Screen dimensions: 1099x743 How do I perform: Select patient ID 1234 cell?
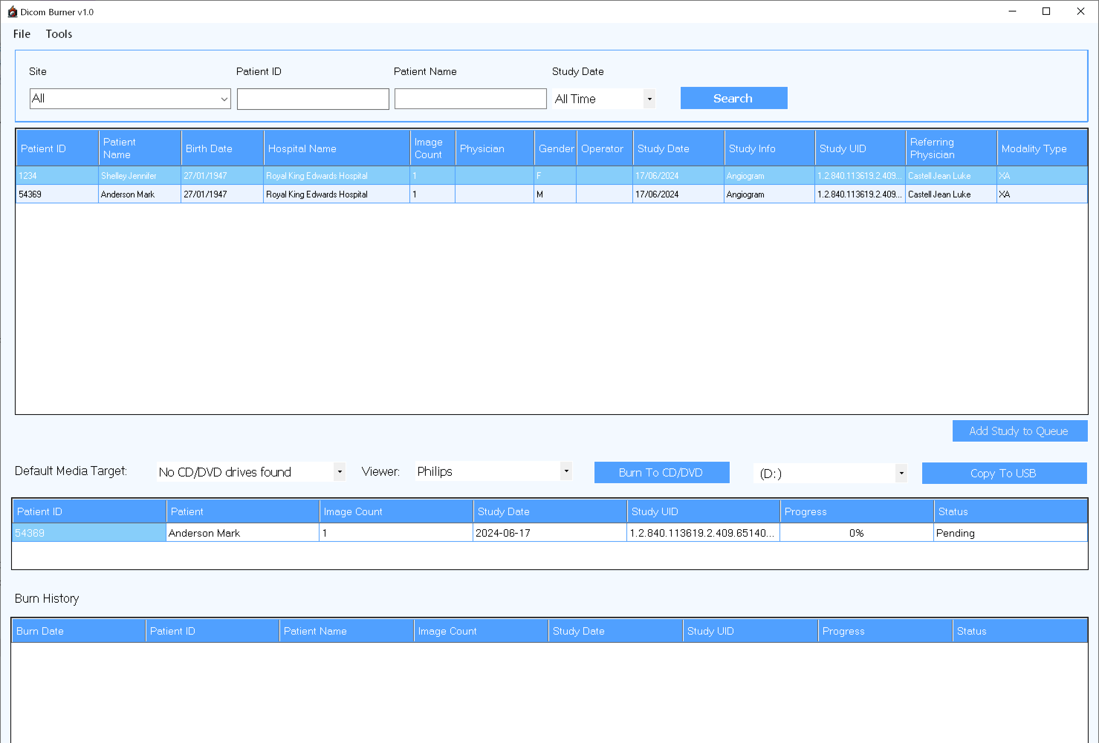(57, 176)
